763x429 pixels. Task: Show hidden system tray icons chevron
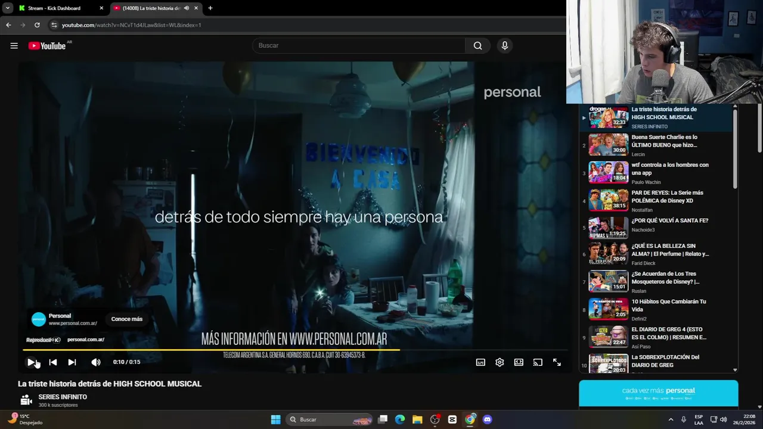pos(671,419)
